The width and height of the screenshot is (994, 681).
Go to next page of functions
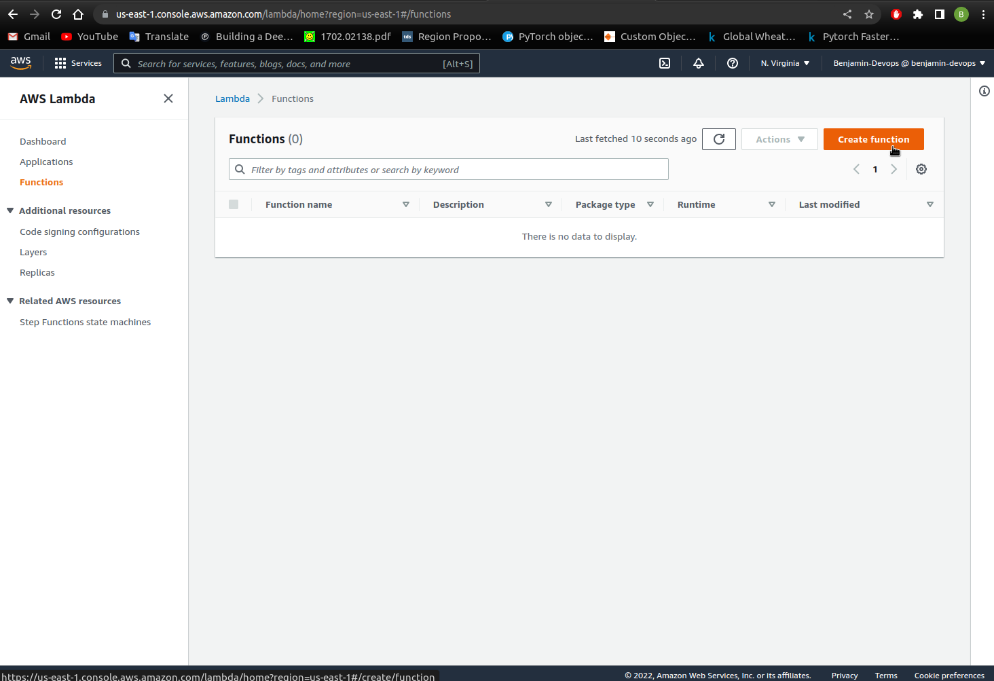click(x=894, y=169)
